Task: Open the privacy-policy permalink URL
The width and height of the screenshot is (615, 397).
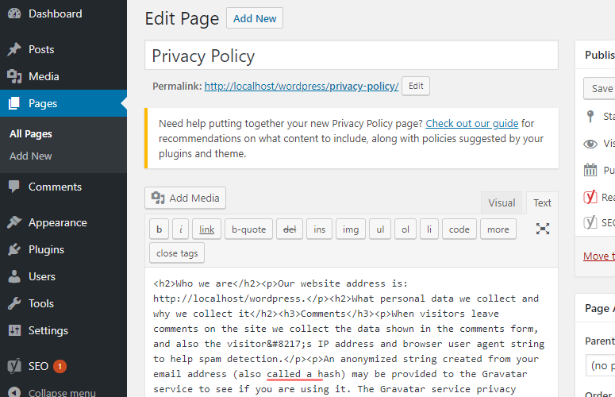Action: 302,86
